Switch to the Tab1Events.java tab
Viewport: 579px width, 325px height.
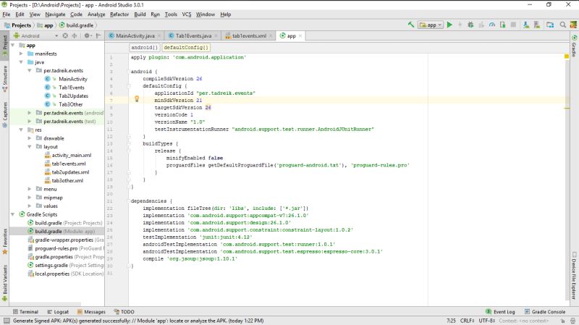pyautogui.click(x=193, y=35)
